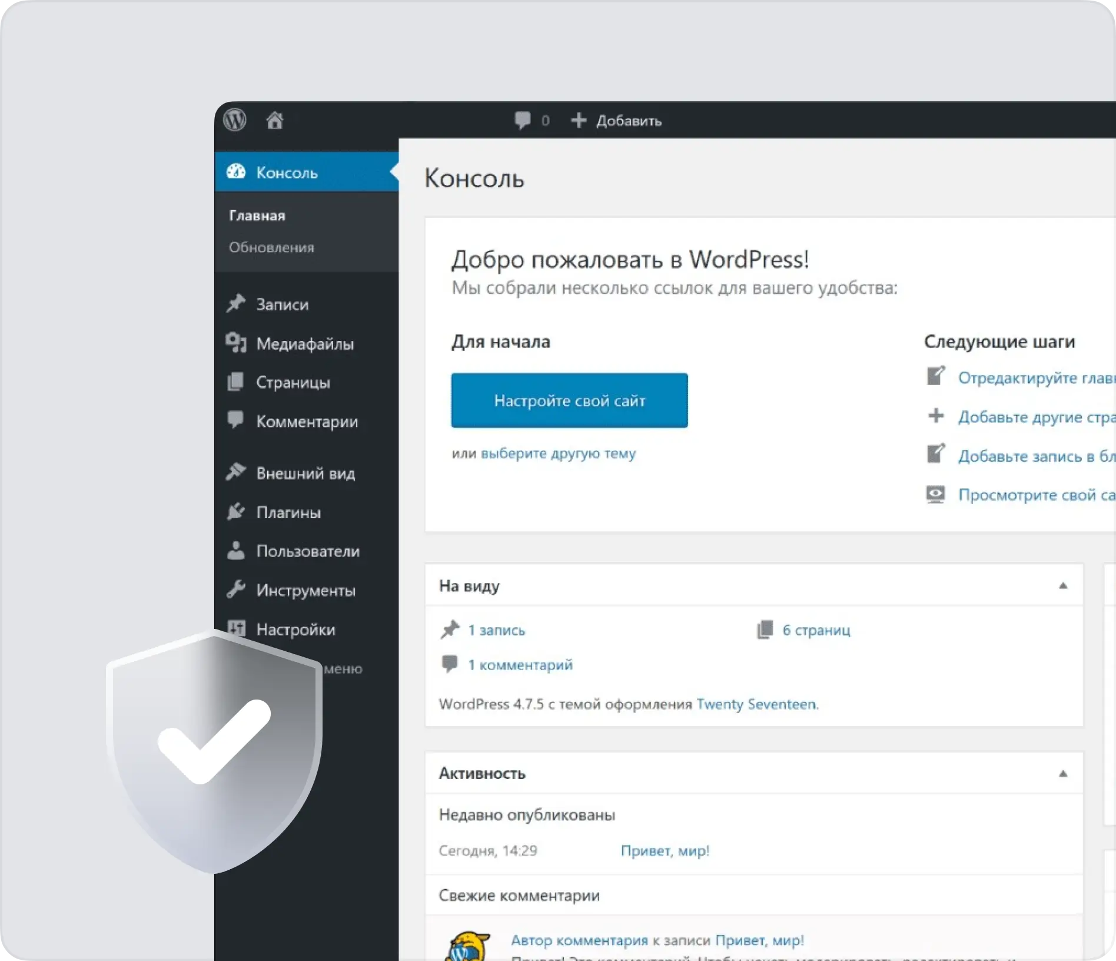This screenshot has width=1116, height=961.
Task: Switch to the Обновления menu entry
Action: pyautogui.click(x=271, y=247)
